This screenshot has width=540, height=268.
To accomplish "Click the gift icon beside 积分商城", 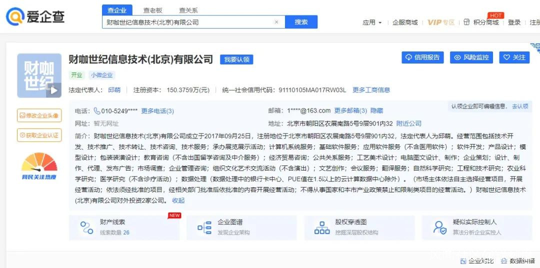I will click(x=466, y=22).
